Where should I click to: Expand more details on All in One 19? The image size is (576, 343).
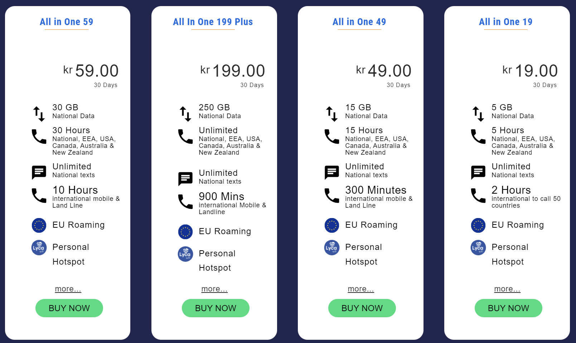(507, 289)
